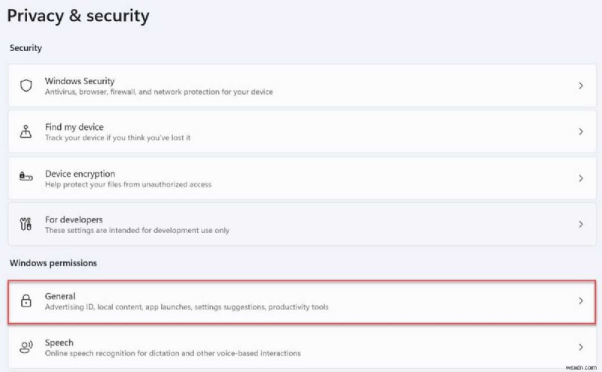Image resolution: width=602 pixels, height=372 pixels.
Task: Click the Speech row chevron arrow
Action: [580, 347]
